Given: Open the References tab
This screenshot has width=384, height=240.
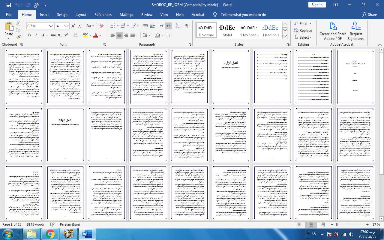Looking at the screenshot, I should tap(103, 15).
